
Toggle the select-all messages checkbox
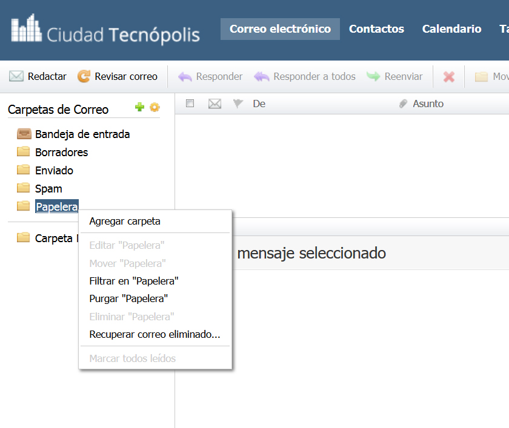(x=190, y=103)
